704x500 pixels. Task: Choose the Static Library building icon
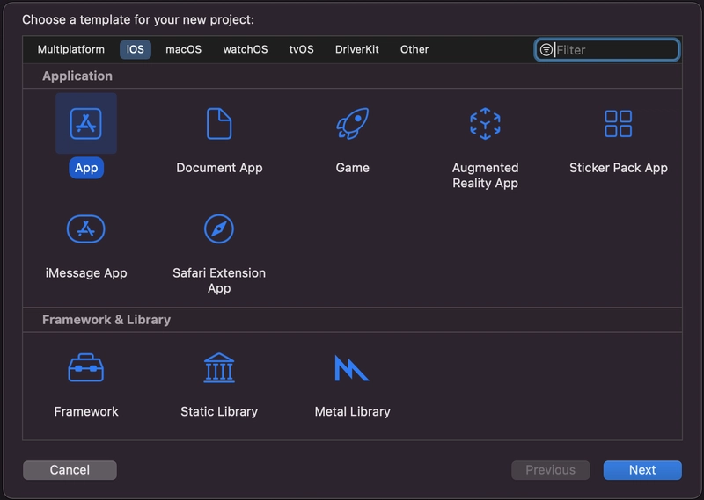(219, 368)
